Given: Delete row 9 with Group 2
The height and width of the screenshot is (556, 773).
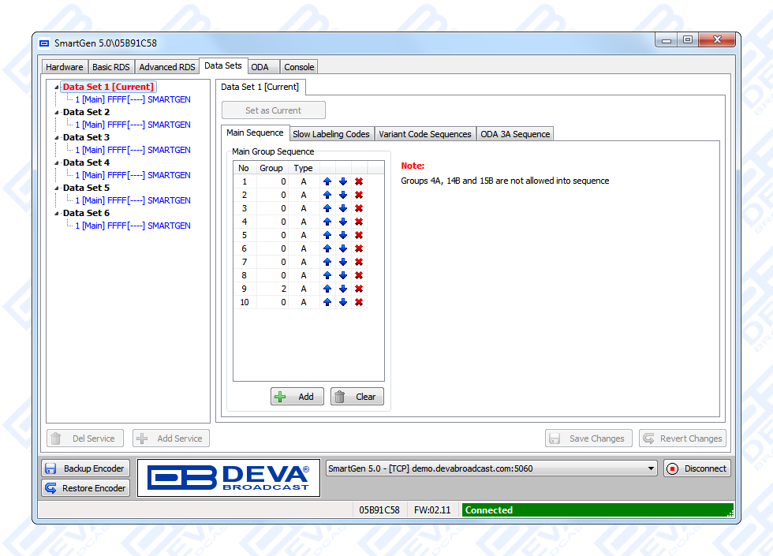Looking at the screenshot, I should 359,289.
